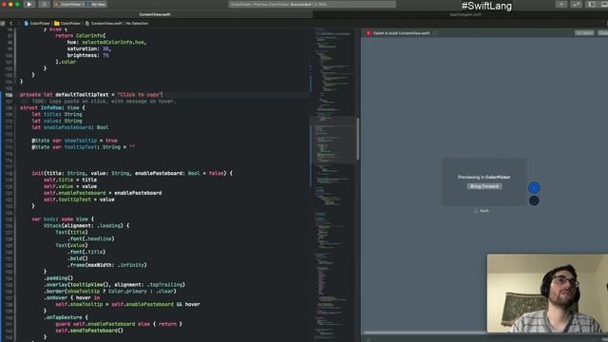The height and width of the screenshot is (342, 608).
Task: Open the red build error indicator in canvas
Action: [x=369, y=33]
